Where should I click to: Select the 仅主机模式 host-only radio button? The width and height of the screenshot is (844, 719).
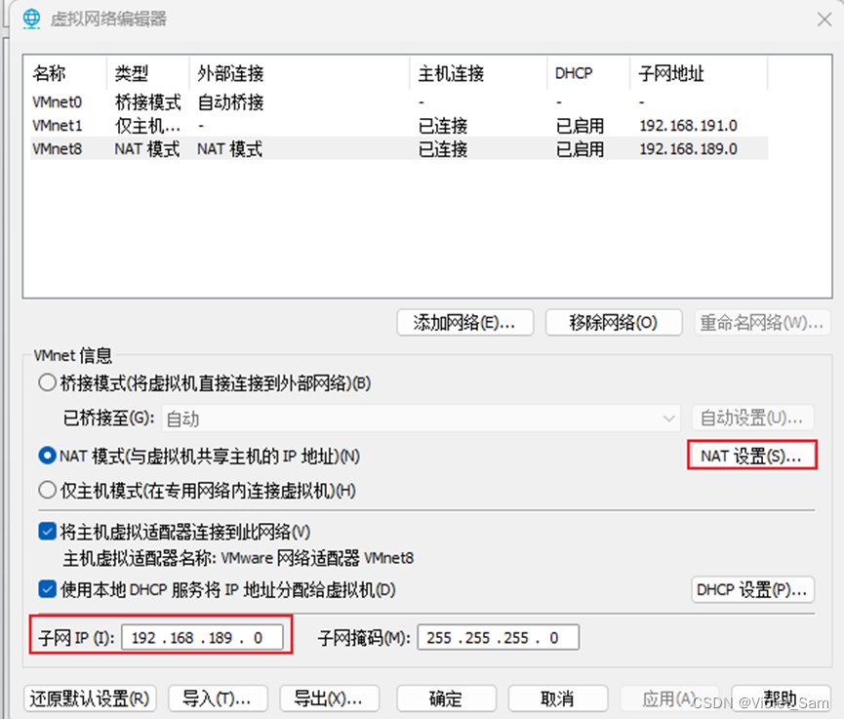pyautogui.click(x=48, y=491)
